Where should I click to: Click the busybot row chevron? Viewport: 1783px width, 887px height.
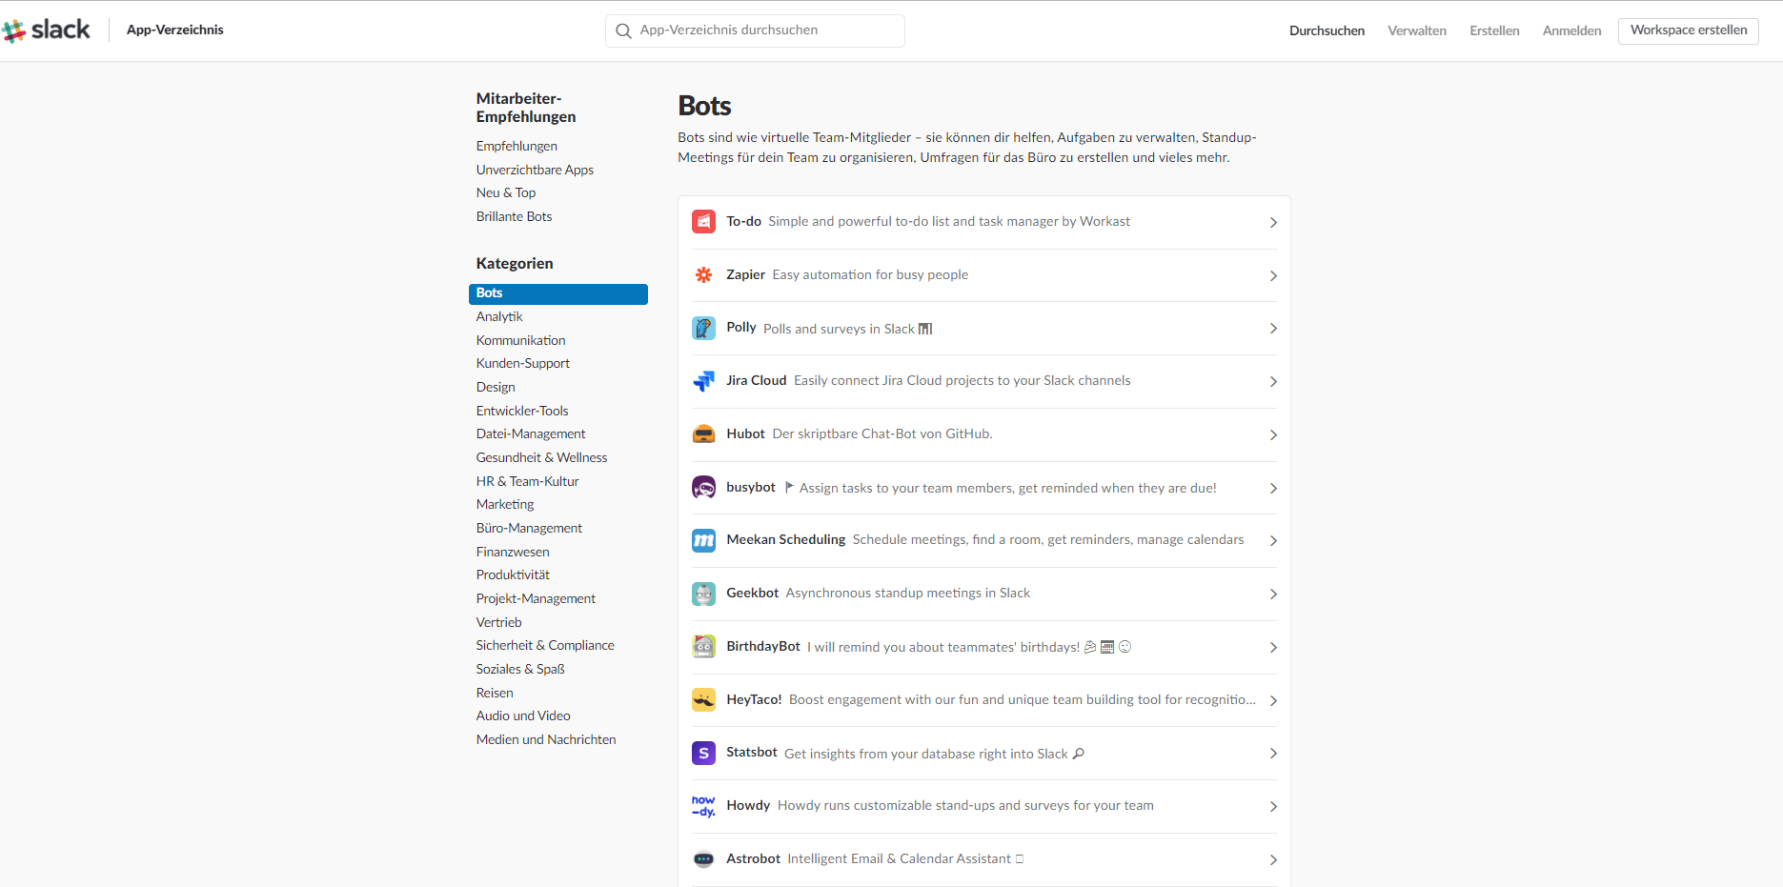pyautogui.click(x=1273, y=488)
